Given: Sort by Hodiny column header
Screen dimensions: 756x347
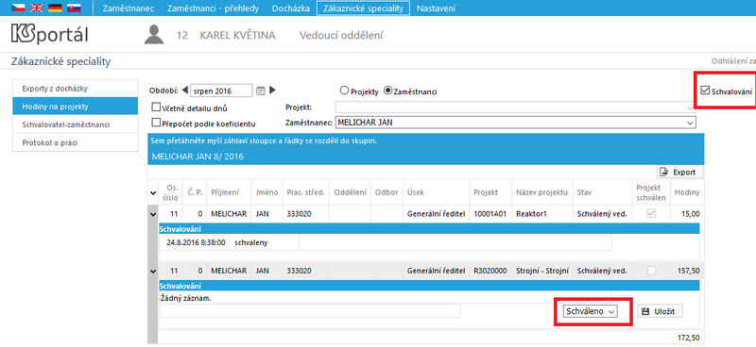Looking at the screenshot, I should [687, 192].
